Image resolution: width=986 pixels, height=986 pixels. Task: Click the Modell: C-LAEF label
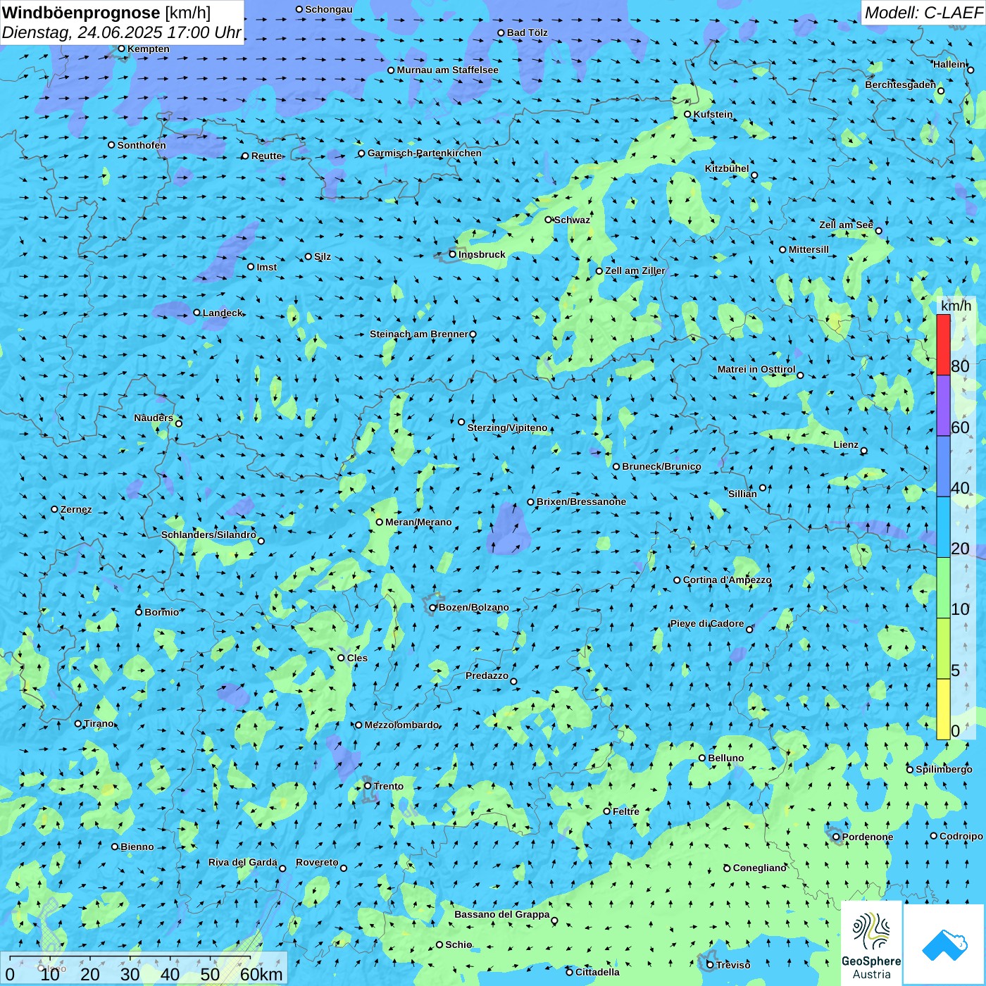pos(923,13)
